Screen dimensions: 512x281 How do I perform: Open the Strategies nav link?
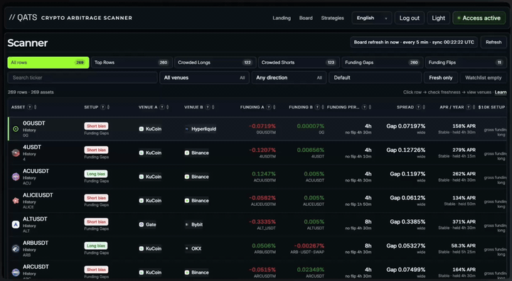(x=332, y=18)
